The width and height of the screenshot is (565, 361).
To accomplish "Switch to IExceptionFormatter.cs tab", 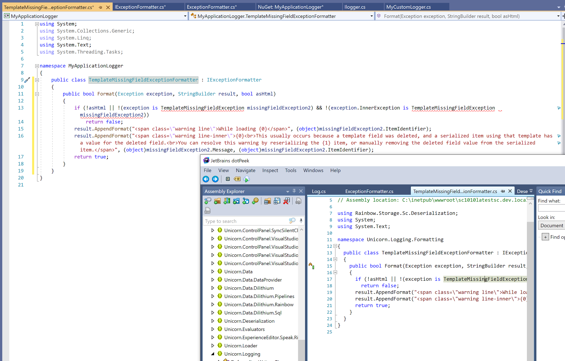I will coord(148,7).
